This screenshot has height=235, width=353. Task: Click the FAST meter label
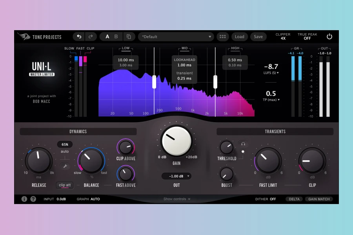pos(80,48)
